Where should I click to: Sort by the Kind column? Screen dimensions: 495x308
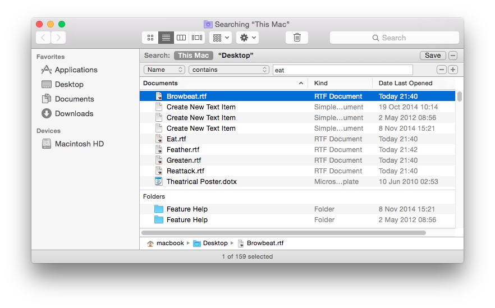pyautogui.click(x=340, y=83)
